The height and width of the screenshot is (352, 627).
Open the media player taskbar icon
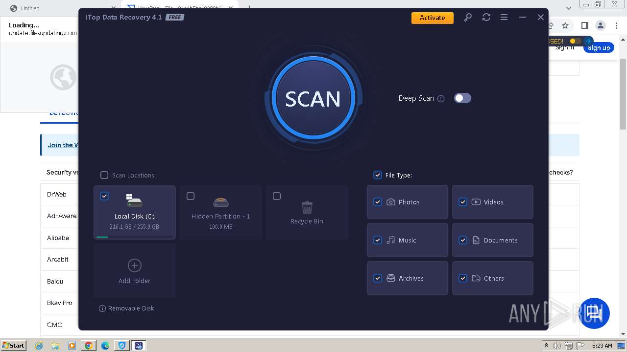(72, 346)
